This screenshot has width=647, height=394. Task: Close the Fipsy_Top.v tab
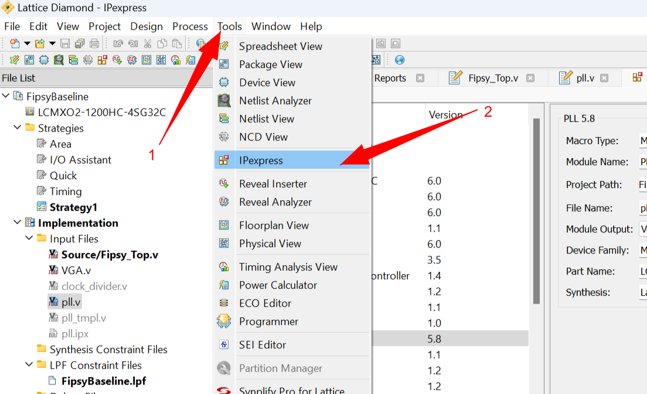click(x=530, y=78)
